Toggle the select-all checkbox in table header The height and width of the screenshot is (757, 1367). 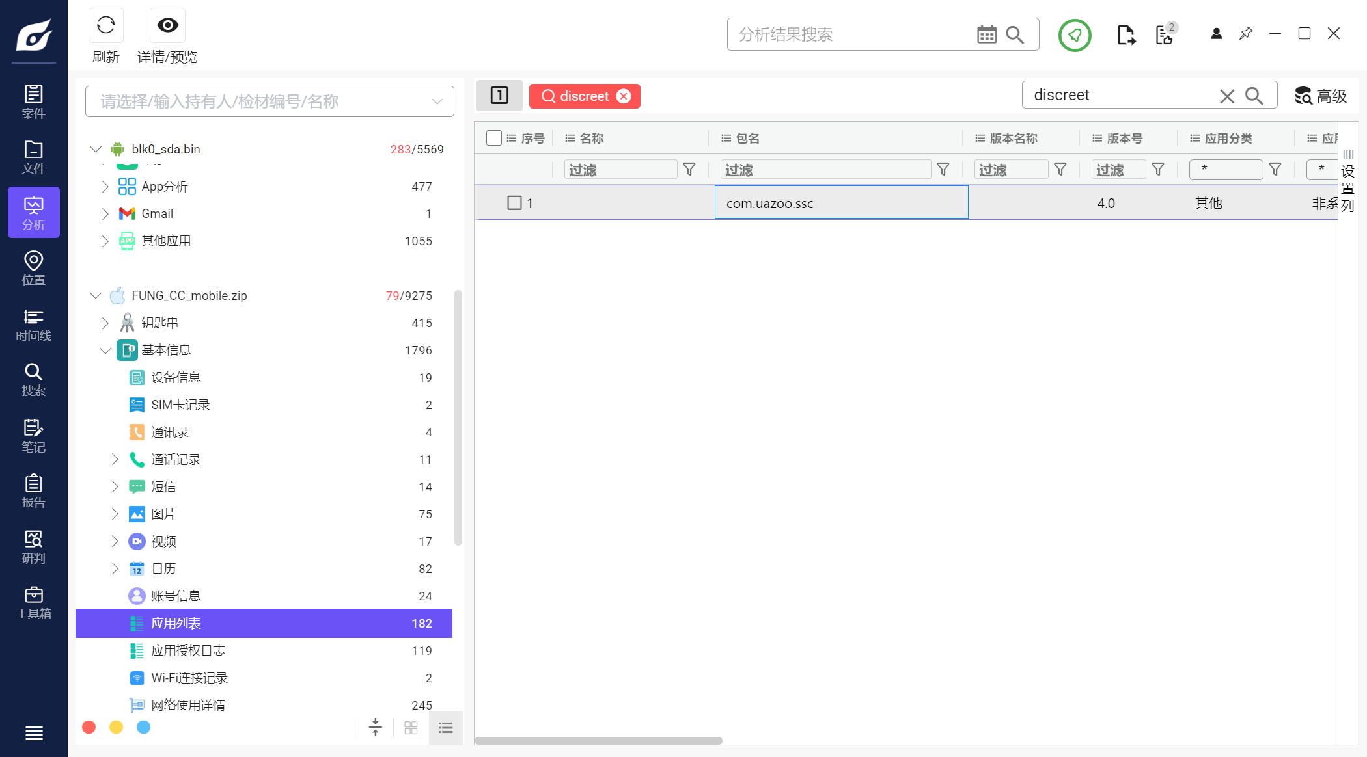494,138
